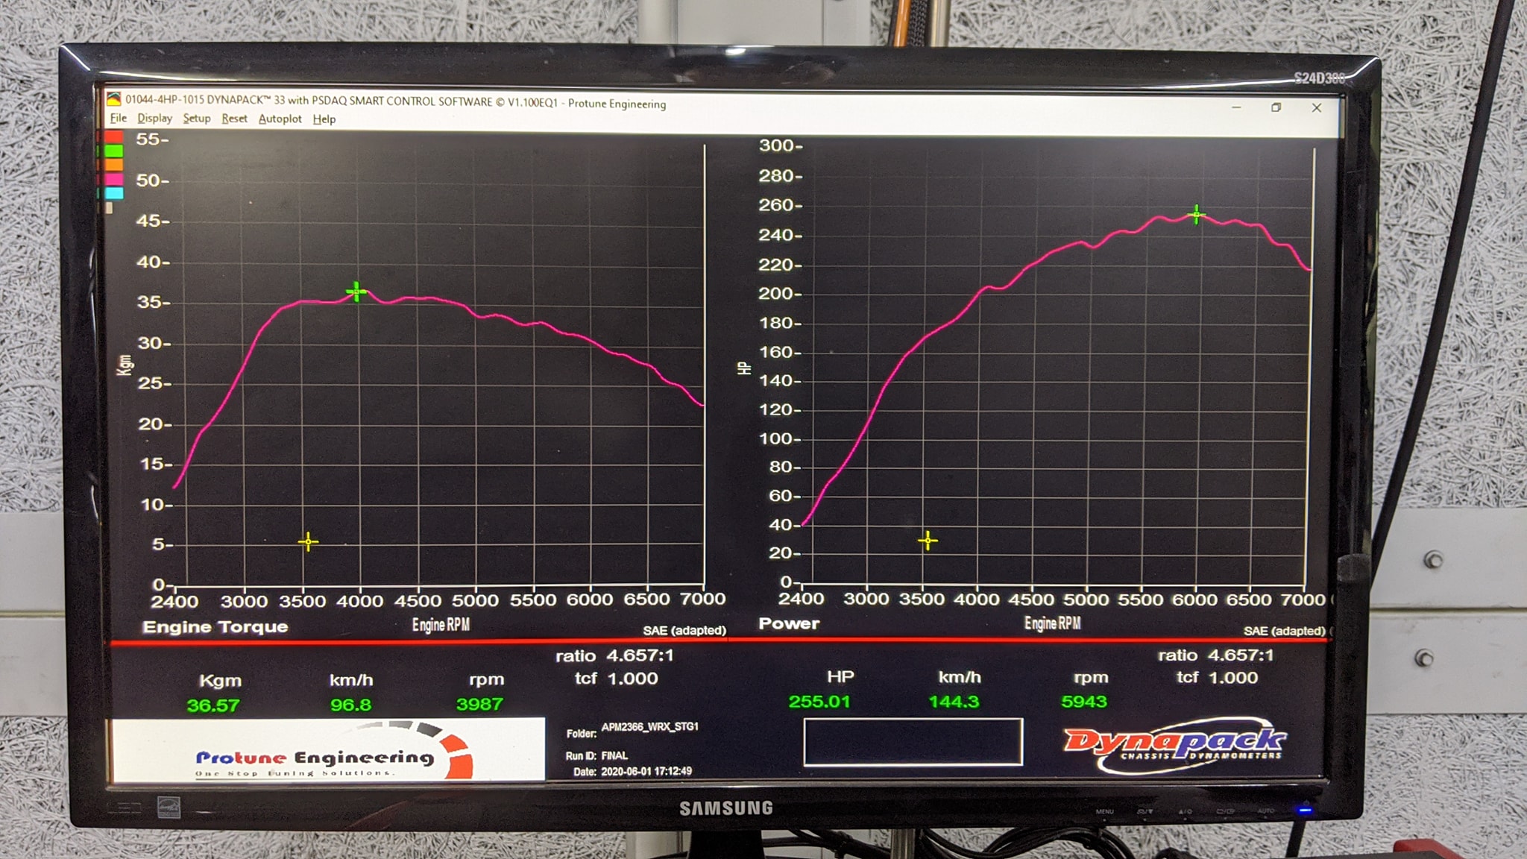Restore down the Dynapack window
This screenshot has height=859, width=1527.
click(x=1276, y=107)
